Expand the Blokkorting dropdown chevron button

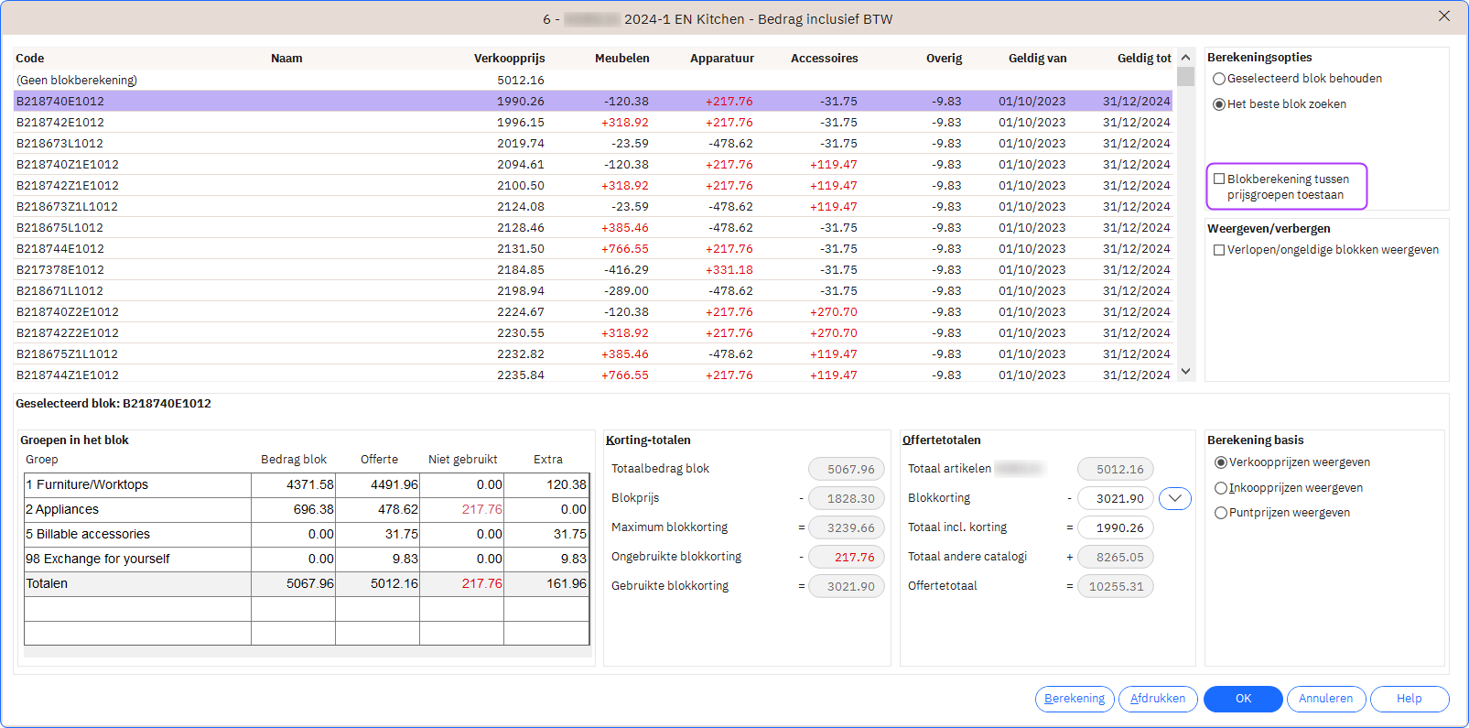pyautogui.click(x=1174, y=498)
